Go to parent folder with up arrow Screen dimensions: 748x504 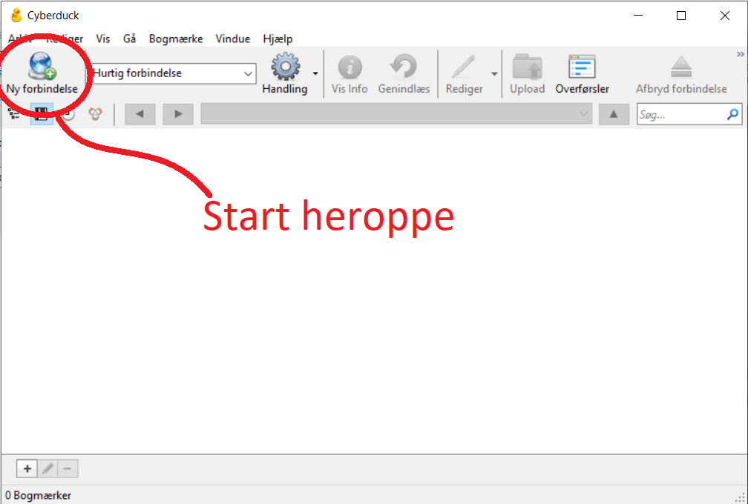pyautogui.click(x=614, y=114)
